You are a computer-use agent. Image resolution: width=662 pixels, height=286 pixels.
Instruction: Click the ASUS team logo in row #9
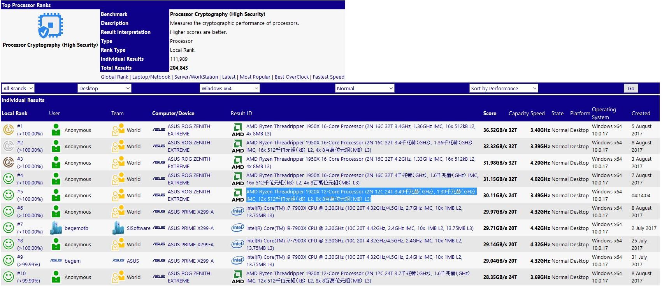pos(118,260)
